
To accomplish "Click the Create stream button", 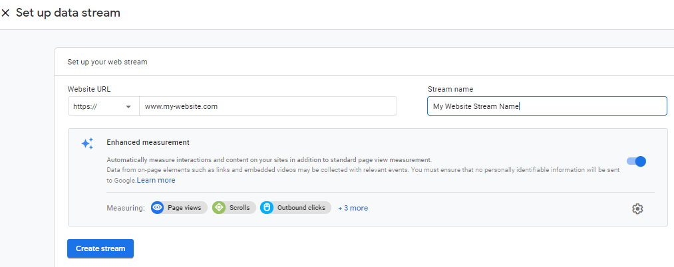I will point(100,248).
